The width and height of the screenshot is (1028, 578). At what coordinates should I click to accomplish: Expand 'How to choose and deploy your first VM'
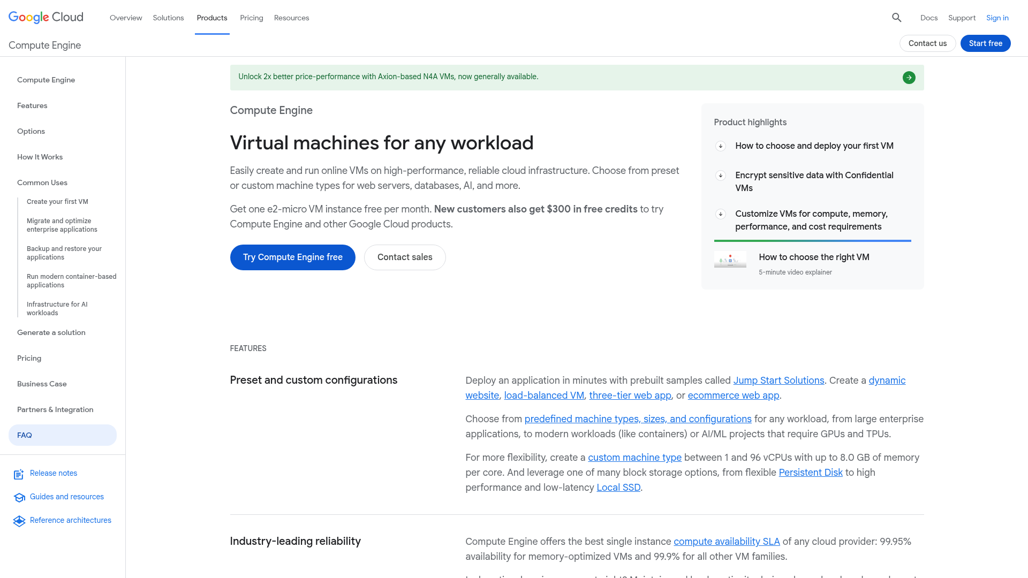721,146
